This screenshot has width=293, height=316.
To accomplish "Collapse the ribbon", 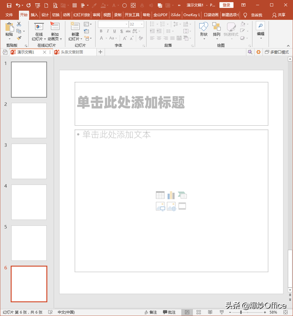I will [288, 46].
